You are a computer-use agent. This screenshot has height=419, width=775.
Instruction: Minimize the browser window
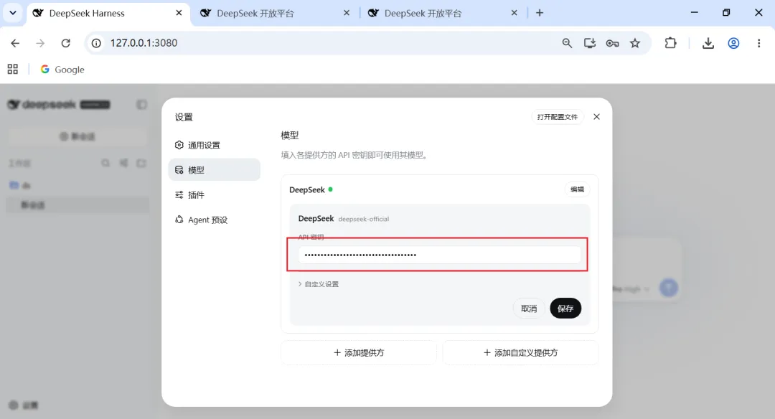click(695, 13)
